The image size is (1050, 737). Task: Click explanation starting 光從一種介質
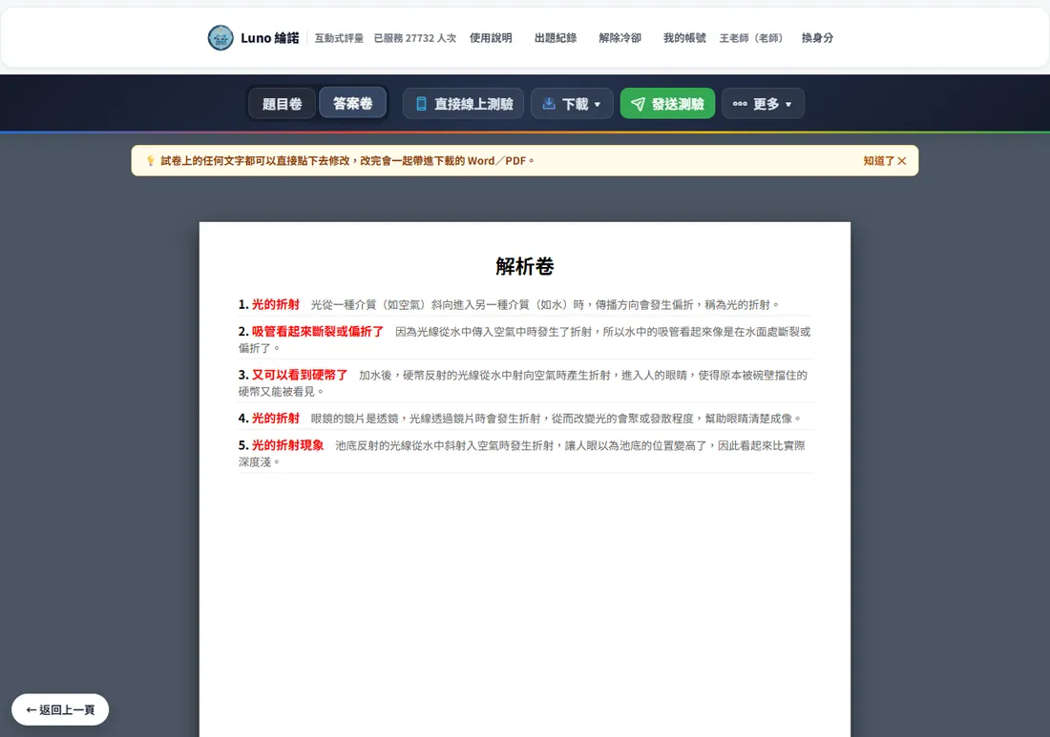[x=546, y=304]
